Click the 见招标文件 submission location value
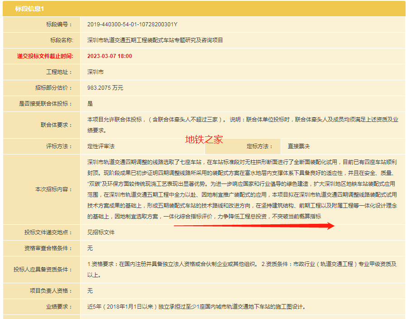 tap(101, 232)
